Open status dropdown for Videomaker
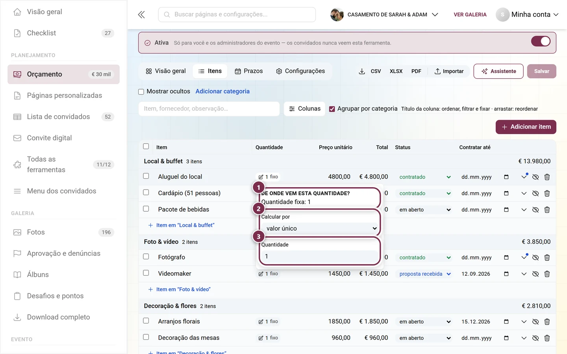The image size is (567, 354). click(425, 274)
